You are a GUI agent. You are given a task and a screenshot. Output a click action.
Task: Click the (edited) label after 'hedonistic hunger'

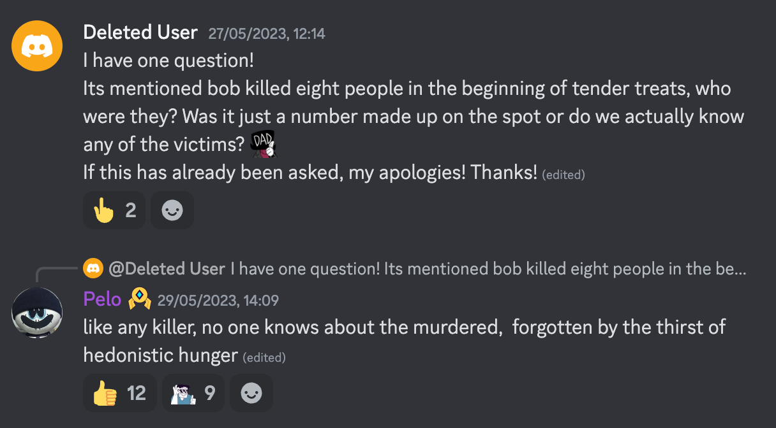tap(264, 357)
